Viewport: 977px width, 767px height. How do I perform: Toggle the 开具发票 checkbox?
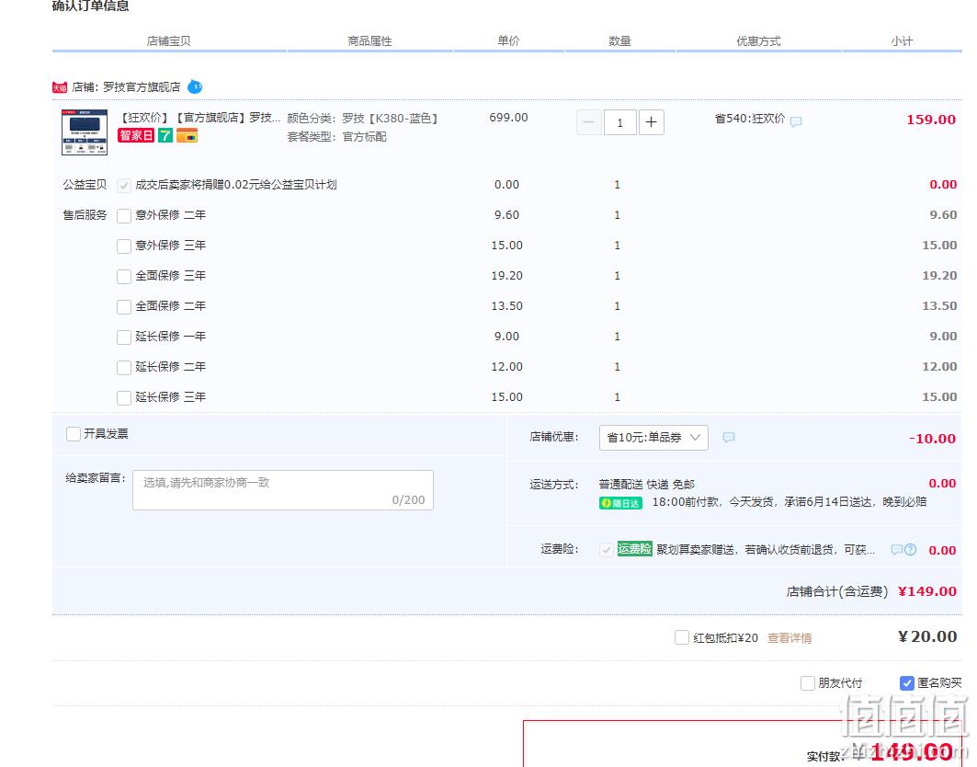coord(74,434)
